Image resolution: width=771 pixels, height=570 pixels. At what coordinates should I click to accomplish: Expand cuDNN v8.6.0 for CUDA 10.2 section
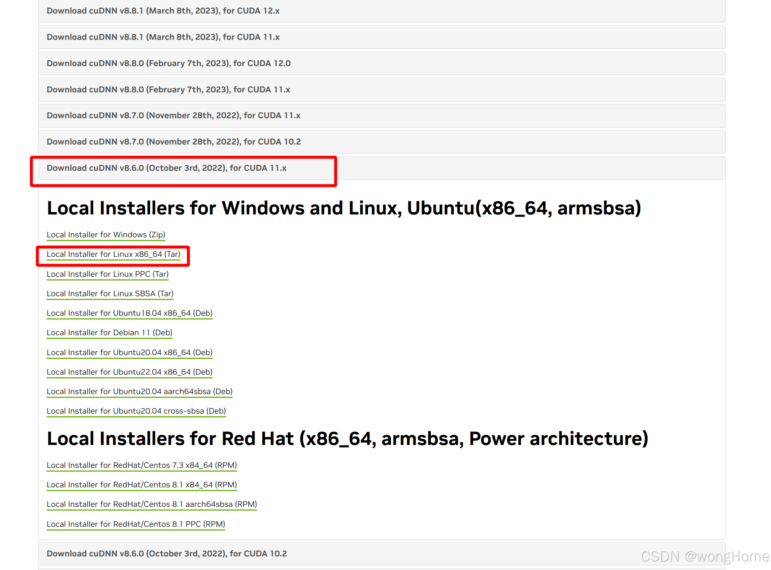tap(381, 553)
